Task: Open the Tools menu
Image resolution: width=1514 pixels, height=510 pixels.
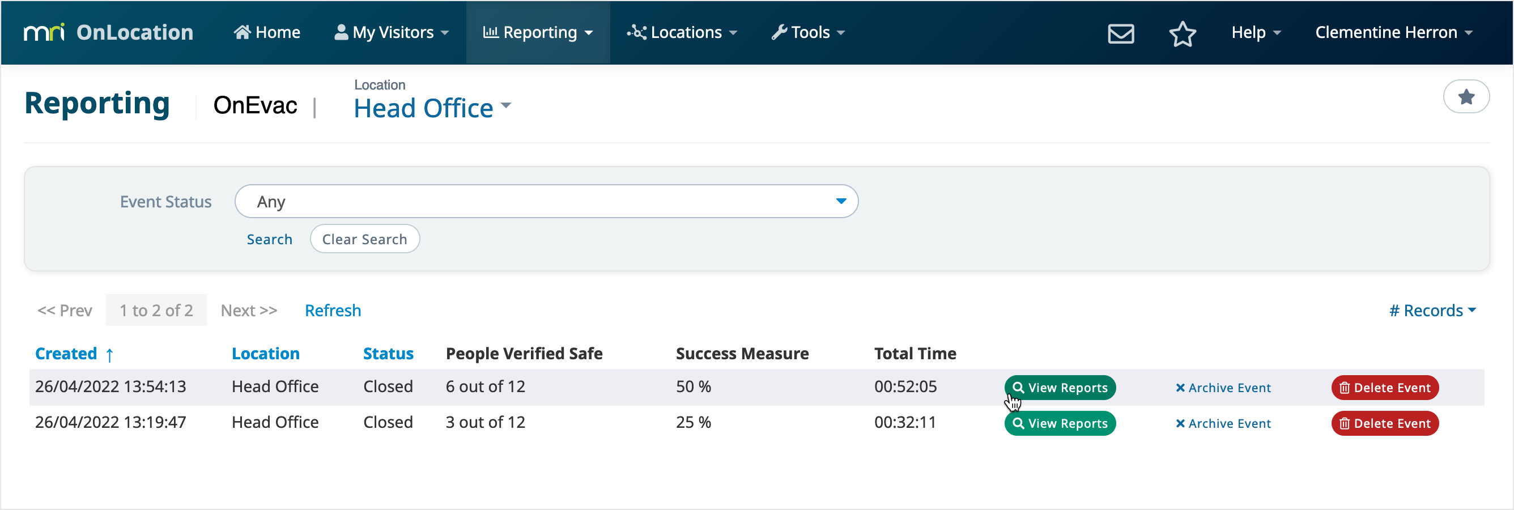Action: click(808, 32)
